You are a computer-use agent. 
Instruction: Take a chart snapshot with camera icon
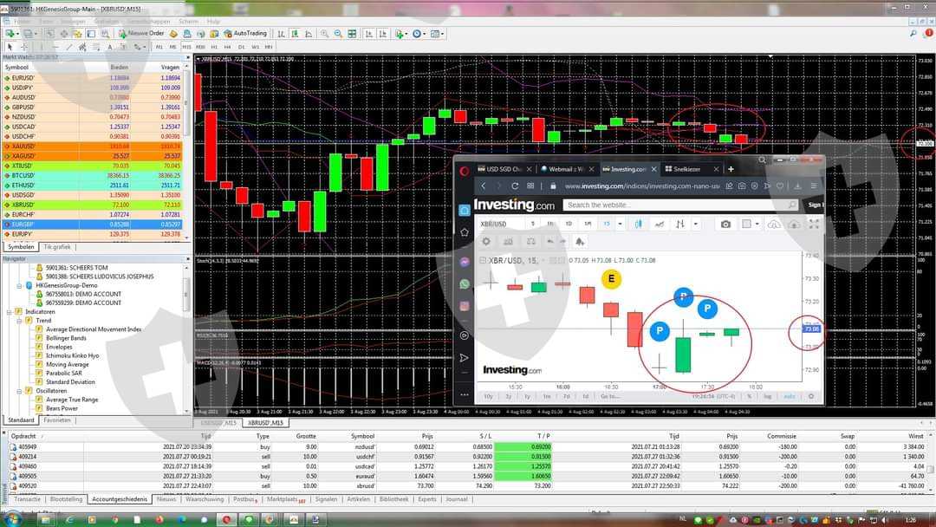point(725,224)
